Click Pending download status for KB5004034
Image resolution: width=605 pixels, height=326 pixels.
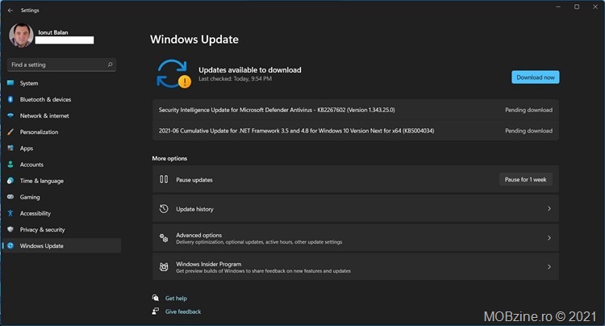528,131
